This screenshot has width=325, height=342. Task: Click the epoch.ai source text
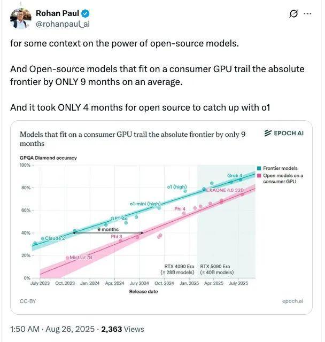coord(292,301)
